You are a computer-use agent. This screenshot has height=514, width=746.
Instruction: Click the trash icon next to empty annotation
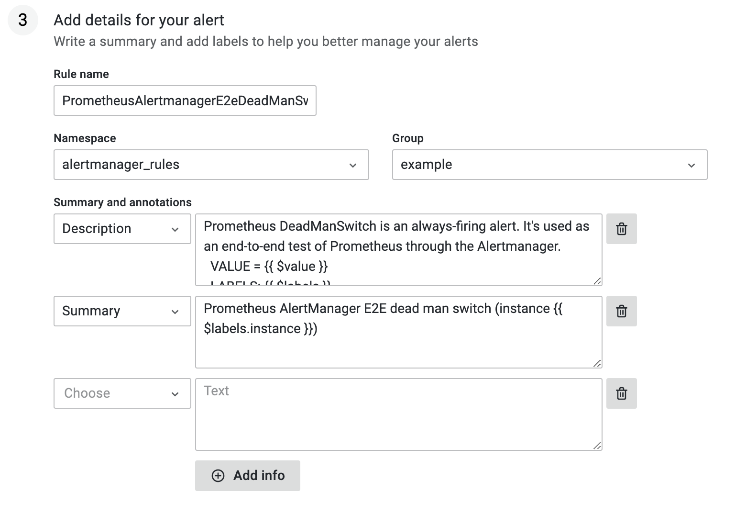click(621, 393)
